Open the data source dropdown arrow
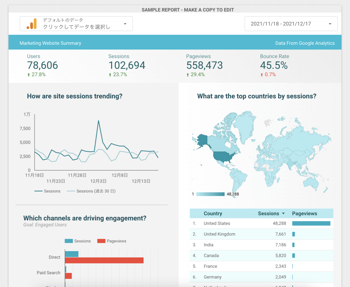 pyautogui.click(x=125, y=24)
